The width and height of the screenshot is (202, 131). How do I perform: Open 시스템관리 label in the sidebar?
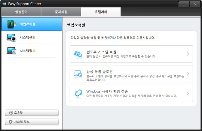(x=28, y=37)
